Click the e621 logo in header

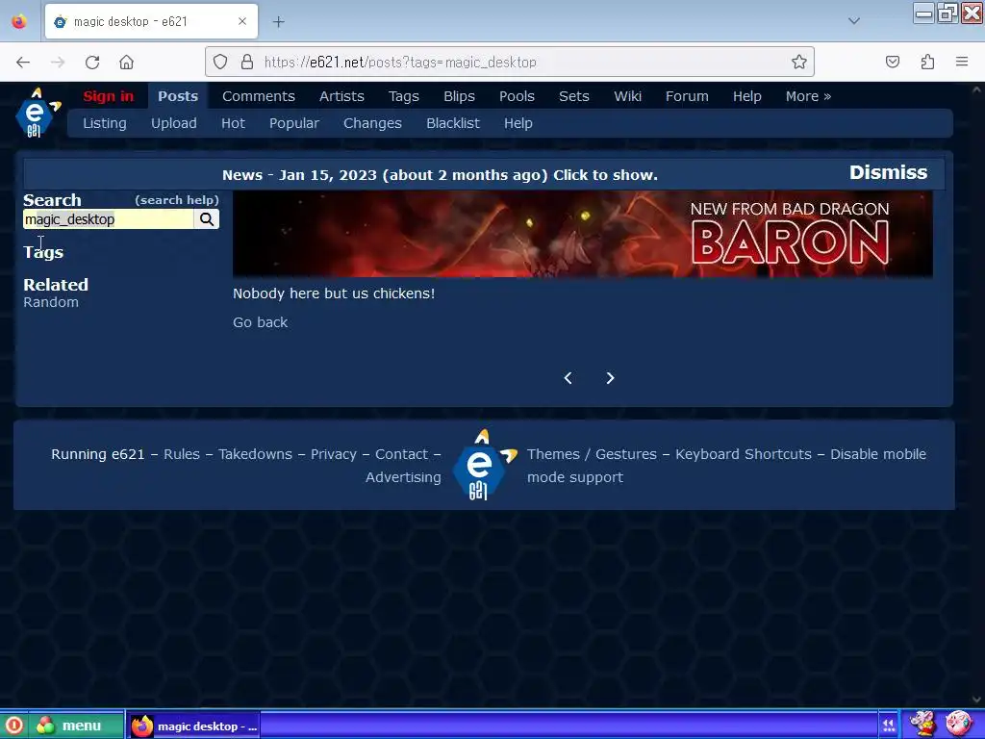click(38, 114)
